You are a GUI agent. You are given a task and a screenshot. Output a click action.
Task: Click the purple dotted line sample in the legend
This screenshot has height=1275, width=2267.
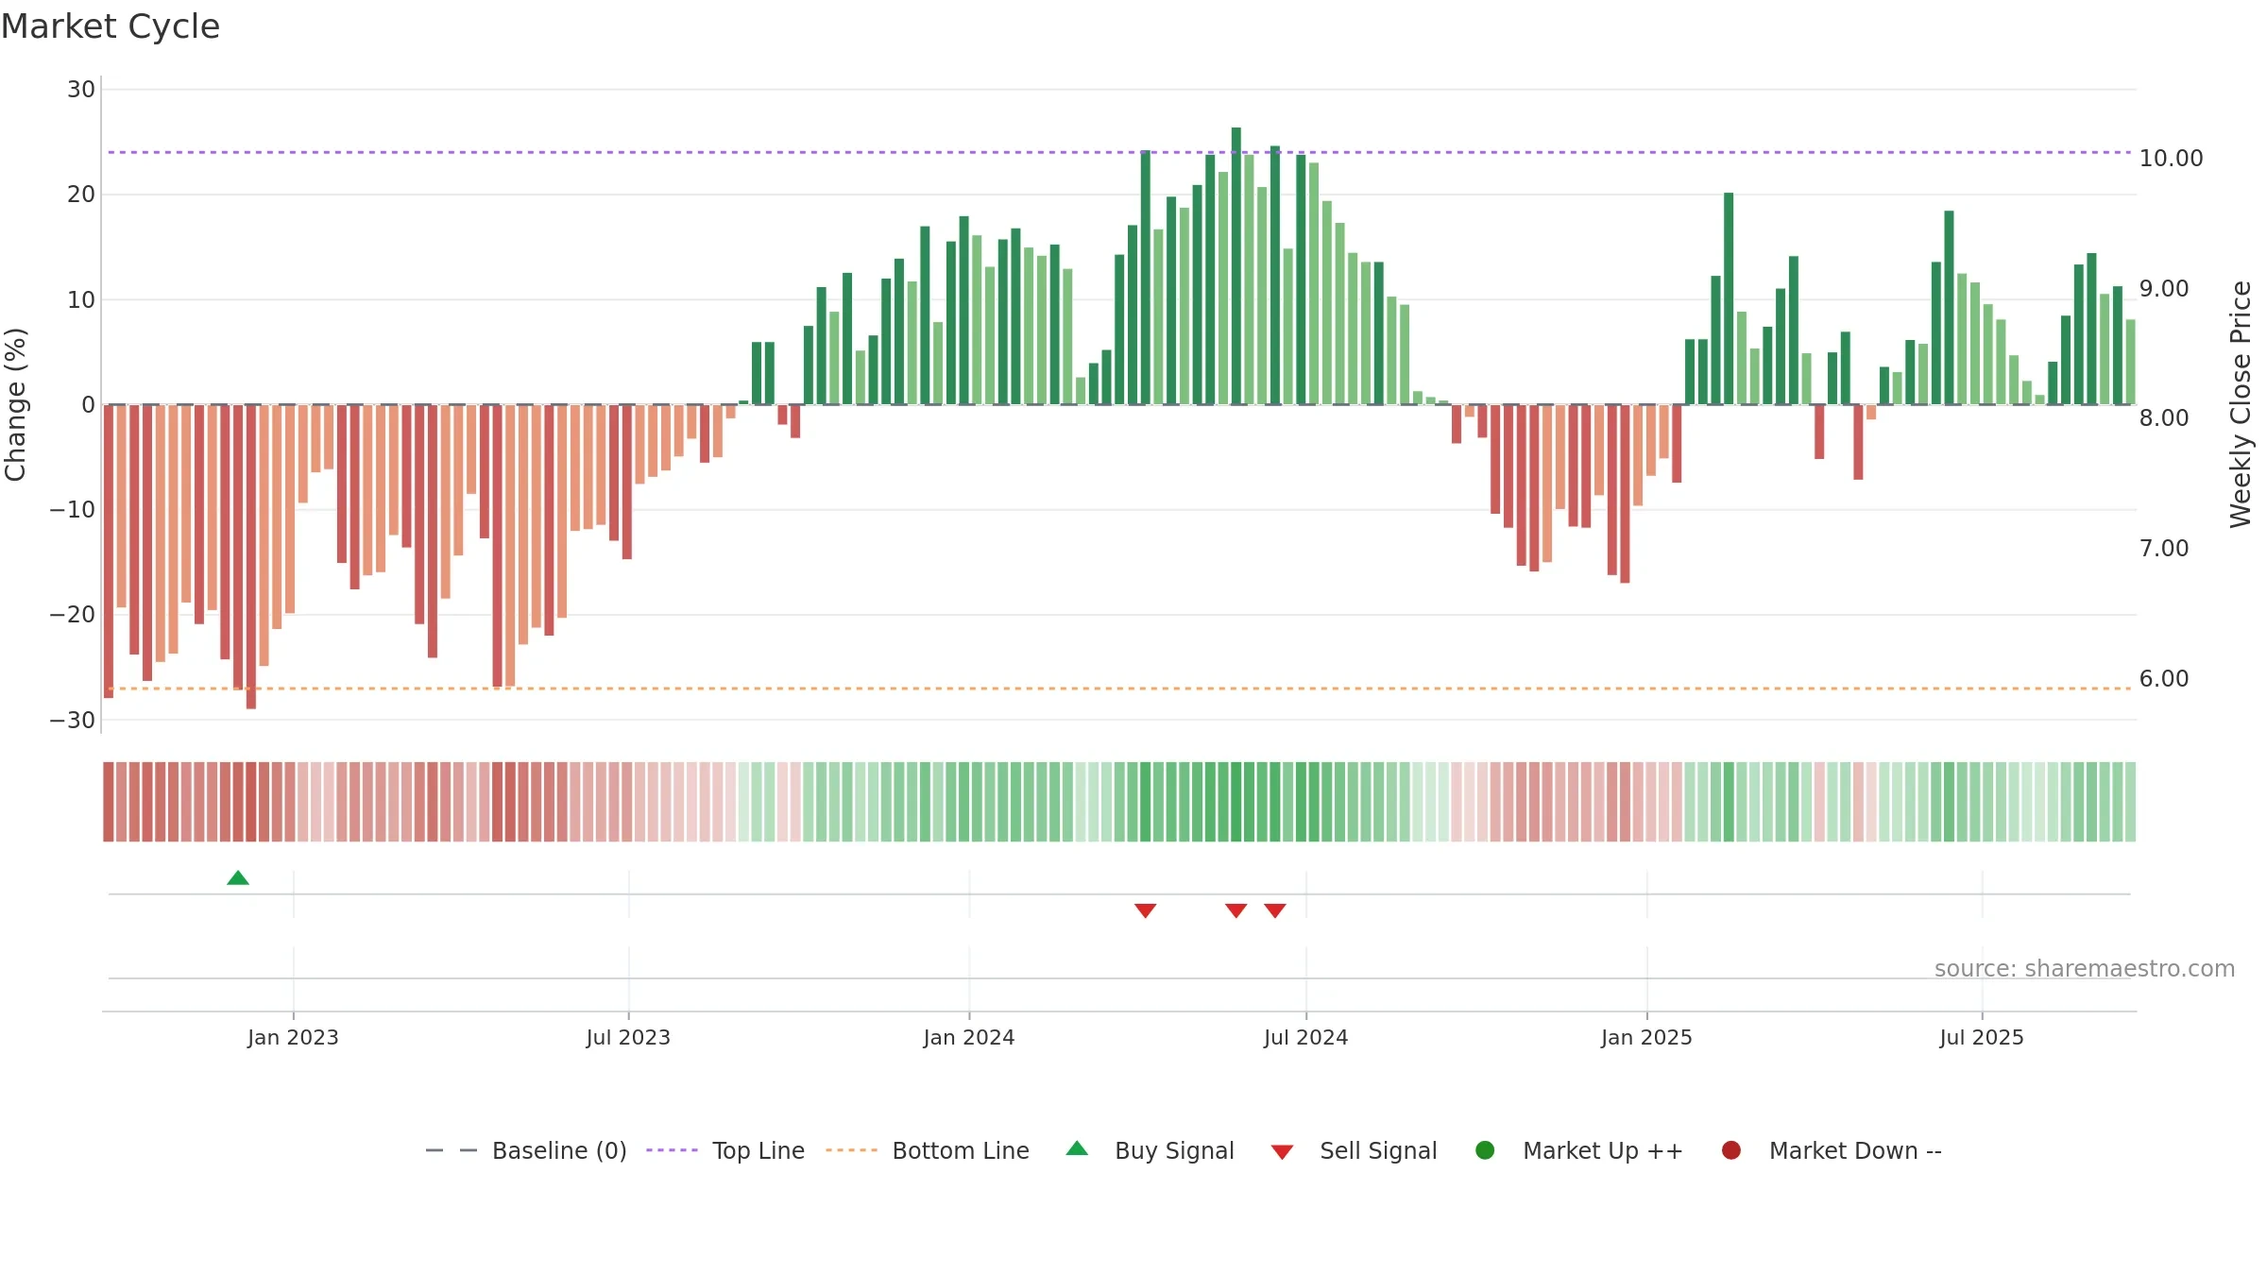(672, 1150)
